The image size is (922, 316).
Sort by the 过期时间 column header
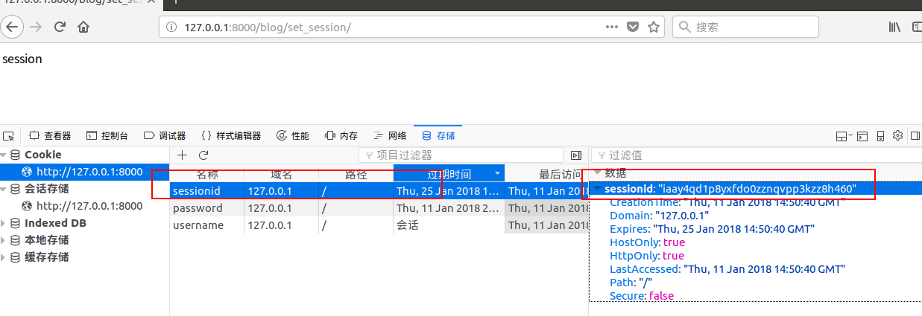(448, 174)
